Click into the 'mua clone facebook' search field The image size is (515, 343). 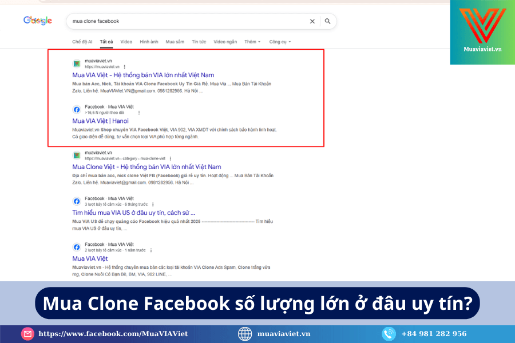(183, 21)
